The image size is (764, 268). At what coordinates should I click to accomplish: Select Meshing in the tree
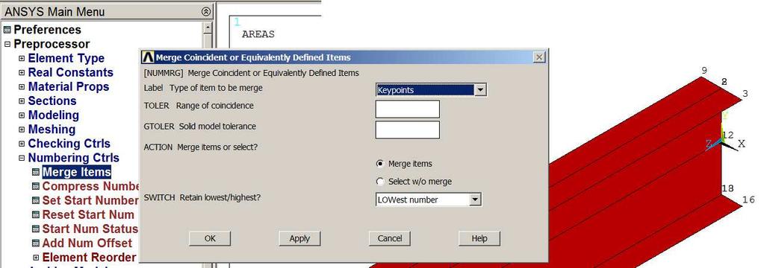click(52, 129)
